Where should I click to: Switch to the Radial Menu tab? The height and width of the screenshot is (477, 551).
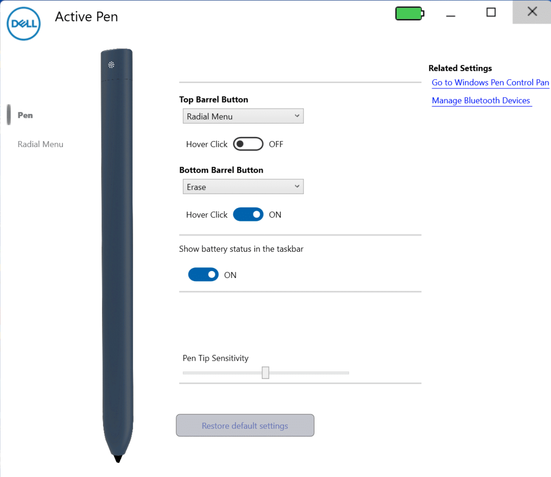click(40, 144)
